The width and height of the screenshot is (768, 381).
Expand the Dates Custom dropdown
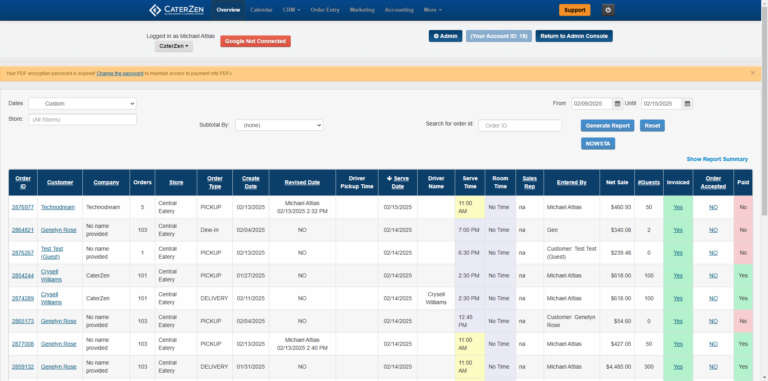[82, 104]
